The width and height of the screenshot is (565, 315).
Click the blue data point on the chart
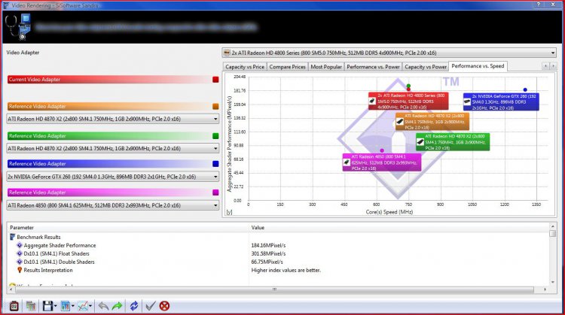pos(525,90)
